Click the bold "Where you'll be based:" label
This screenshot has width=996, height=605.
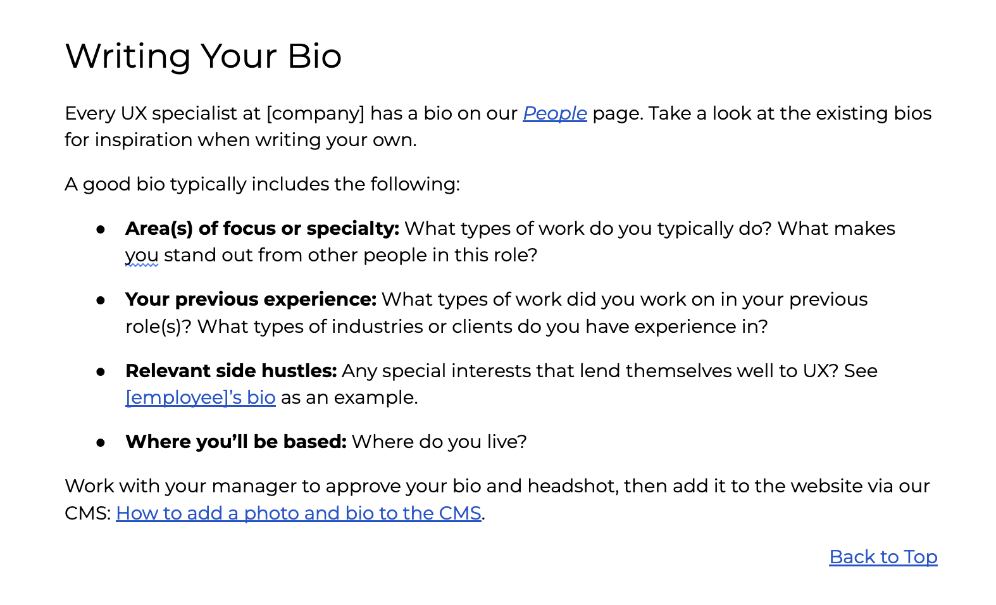(235, 442)
